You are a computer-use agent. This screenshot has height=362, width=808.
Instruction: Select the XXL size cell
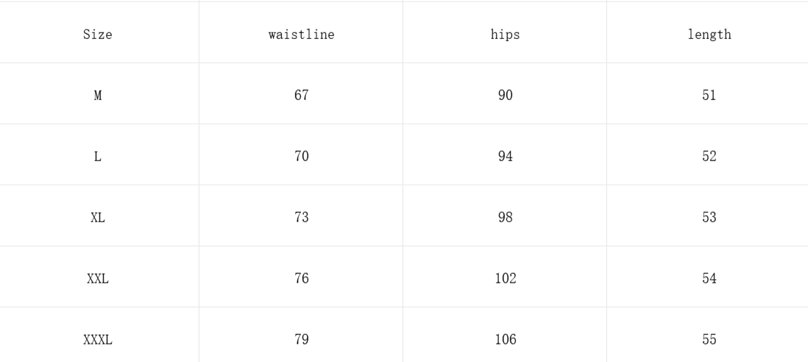tap(97, 279)
